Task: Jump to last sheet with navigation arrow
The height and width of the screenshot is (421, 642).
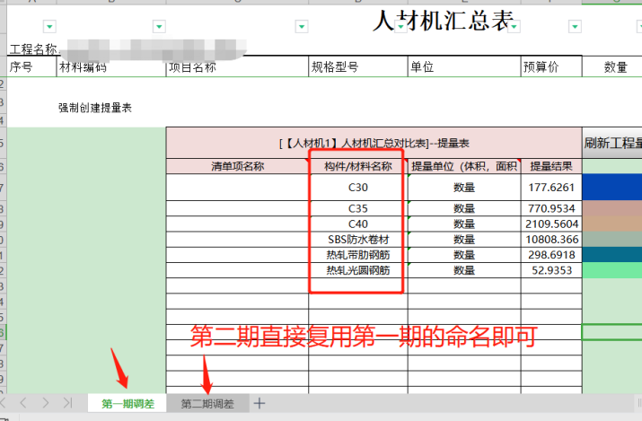Action: (x=66, y=404)
